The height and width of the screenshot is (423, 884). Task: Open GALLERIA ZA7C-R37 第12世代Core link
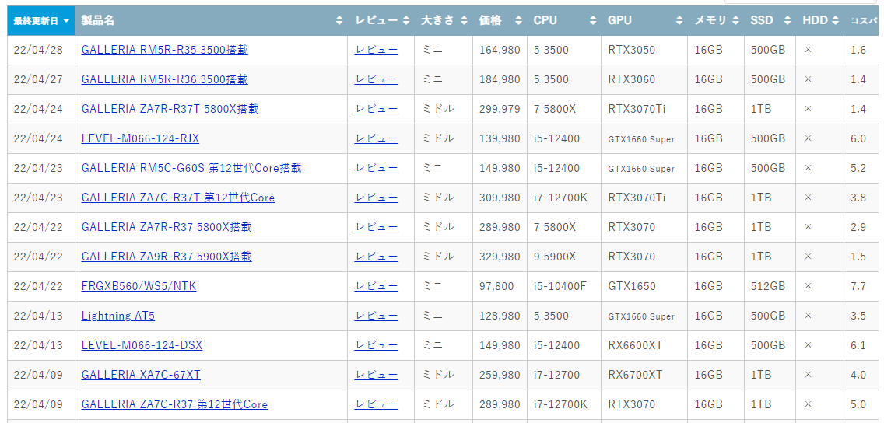point(174,404)
